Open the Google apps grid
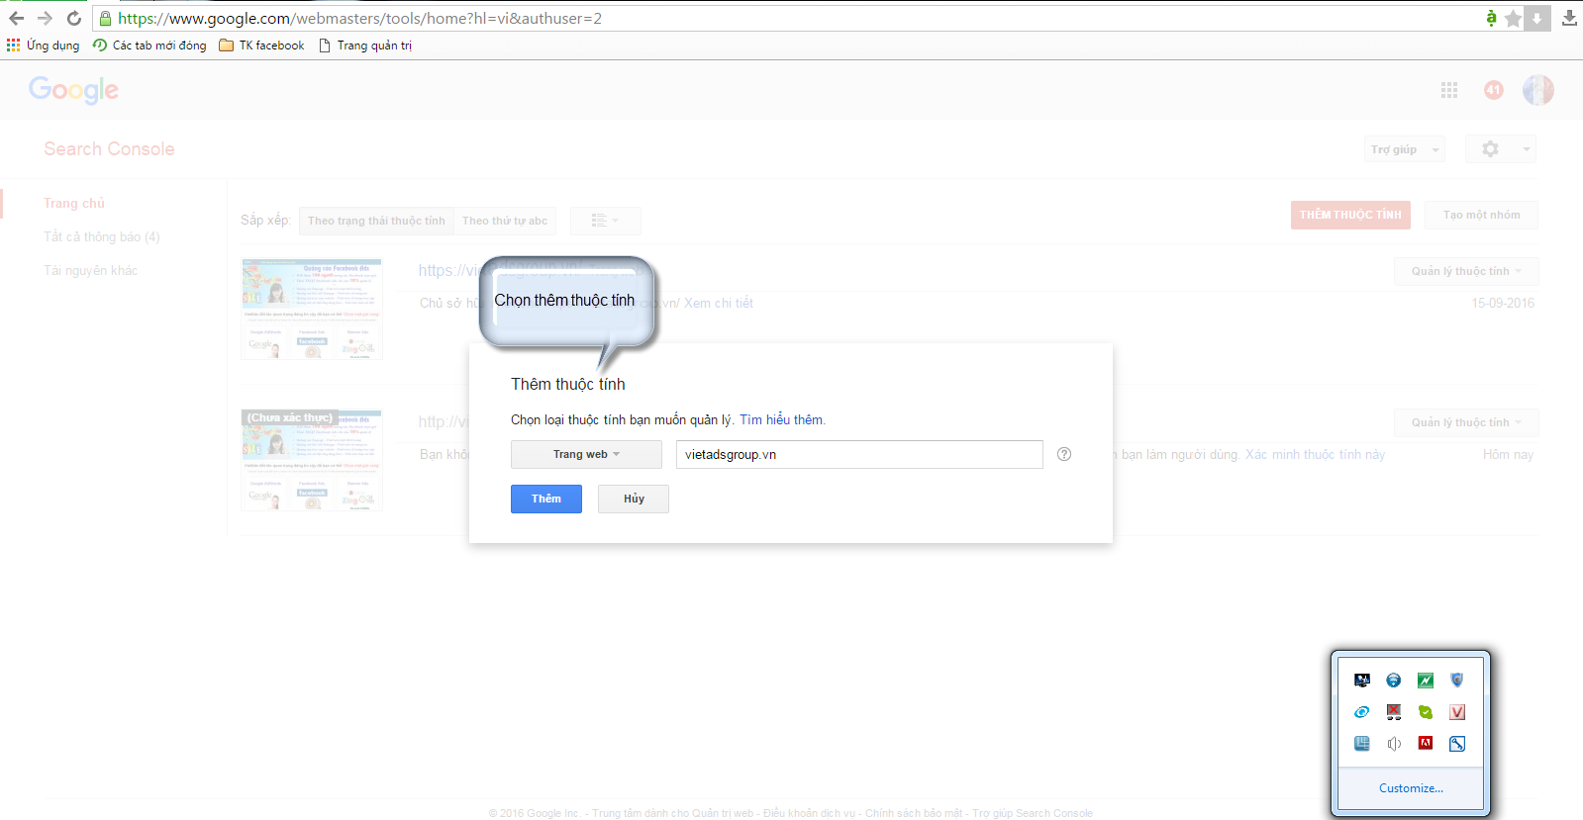This screenshot has height=820, width=1583. (1449, 90)
